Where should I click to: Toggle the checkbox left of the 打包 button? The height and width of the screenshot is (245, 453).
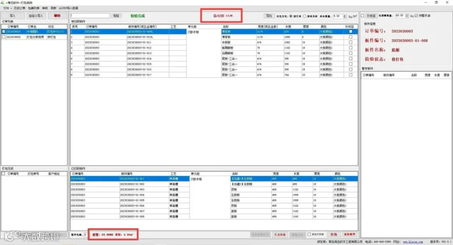click(309, 234)
